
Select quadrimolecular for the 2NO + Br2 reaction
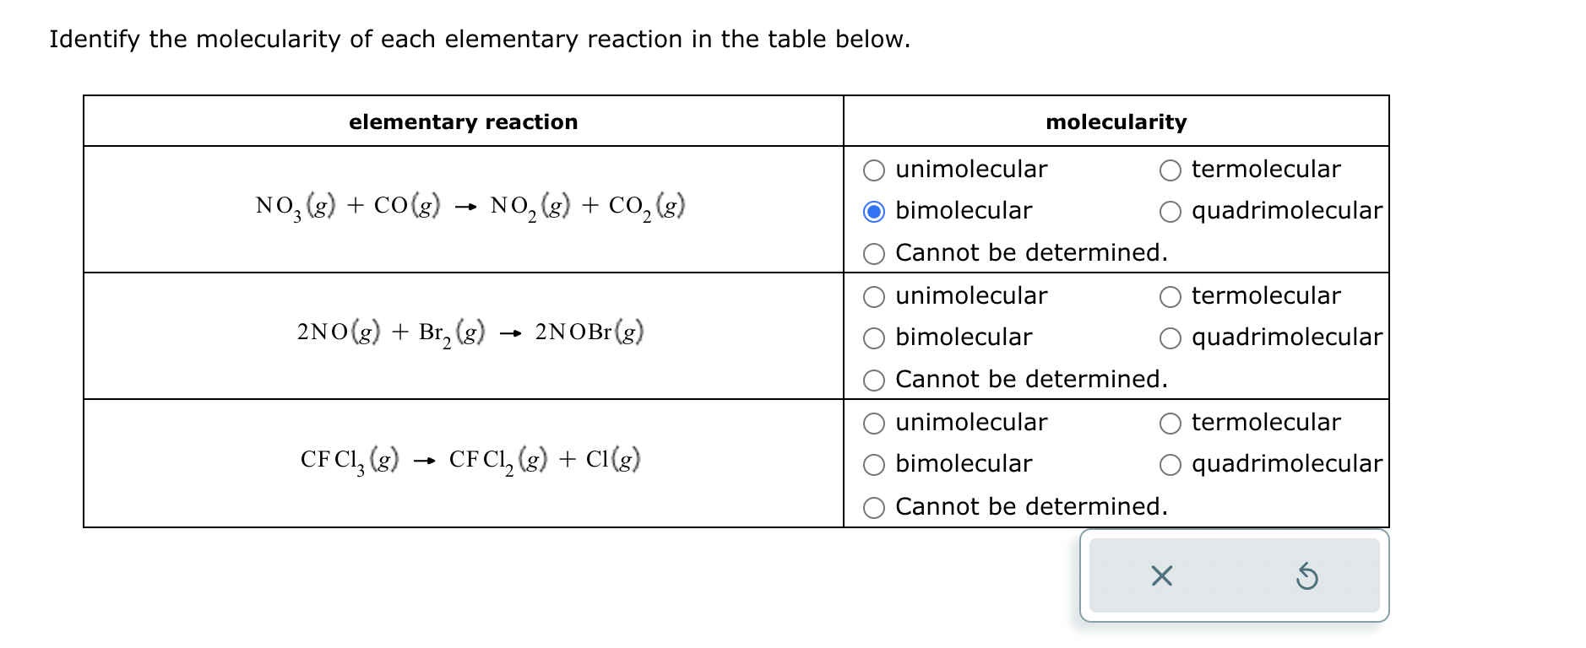click(1170, 337)
